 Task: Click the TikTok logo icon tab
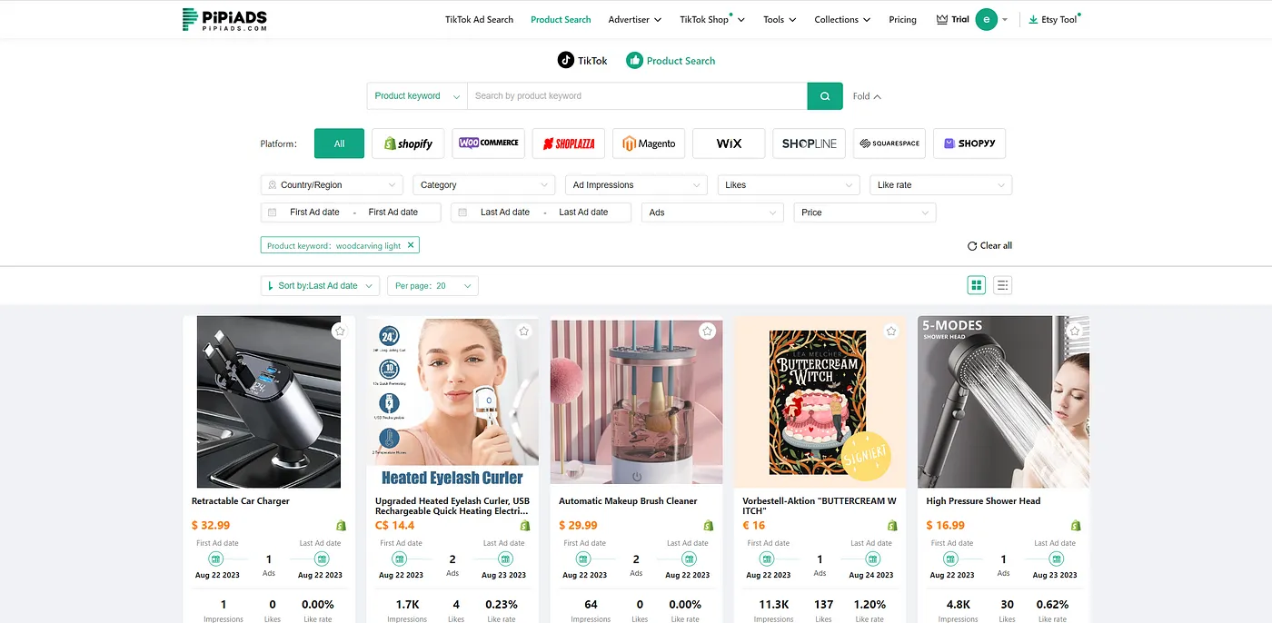tap(566, 60)
